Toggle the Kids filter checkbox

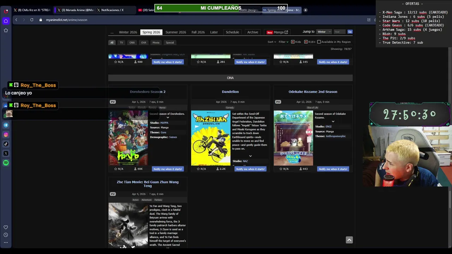pyautogui.click(x=293, y=42)
